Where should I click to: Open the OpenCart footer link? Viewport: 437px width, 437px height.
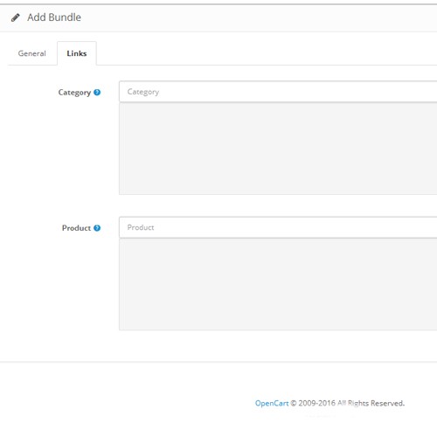coord(272,403)
